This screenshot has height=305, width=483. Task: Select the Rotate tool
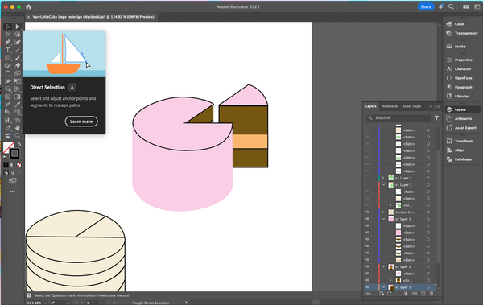coord(8,73)
